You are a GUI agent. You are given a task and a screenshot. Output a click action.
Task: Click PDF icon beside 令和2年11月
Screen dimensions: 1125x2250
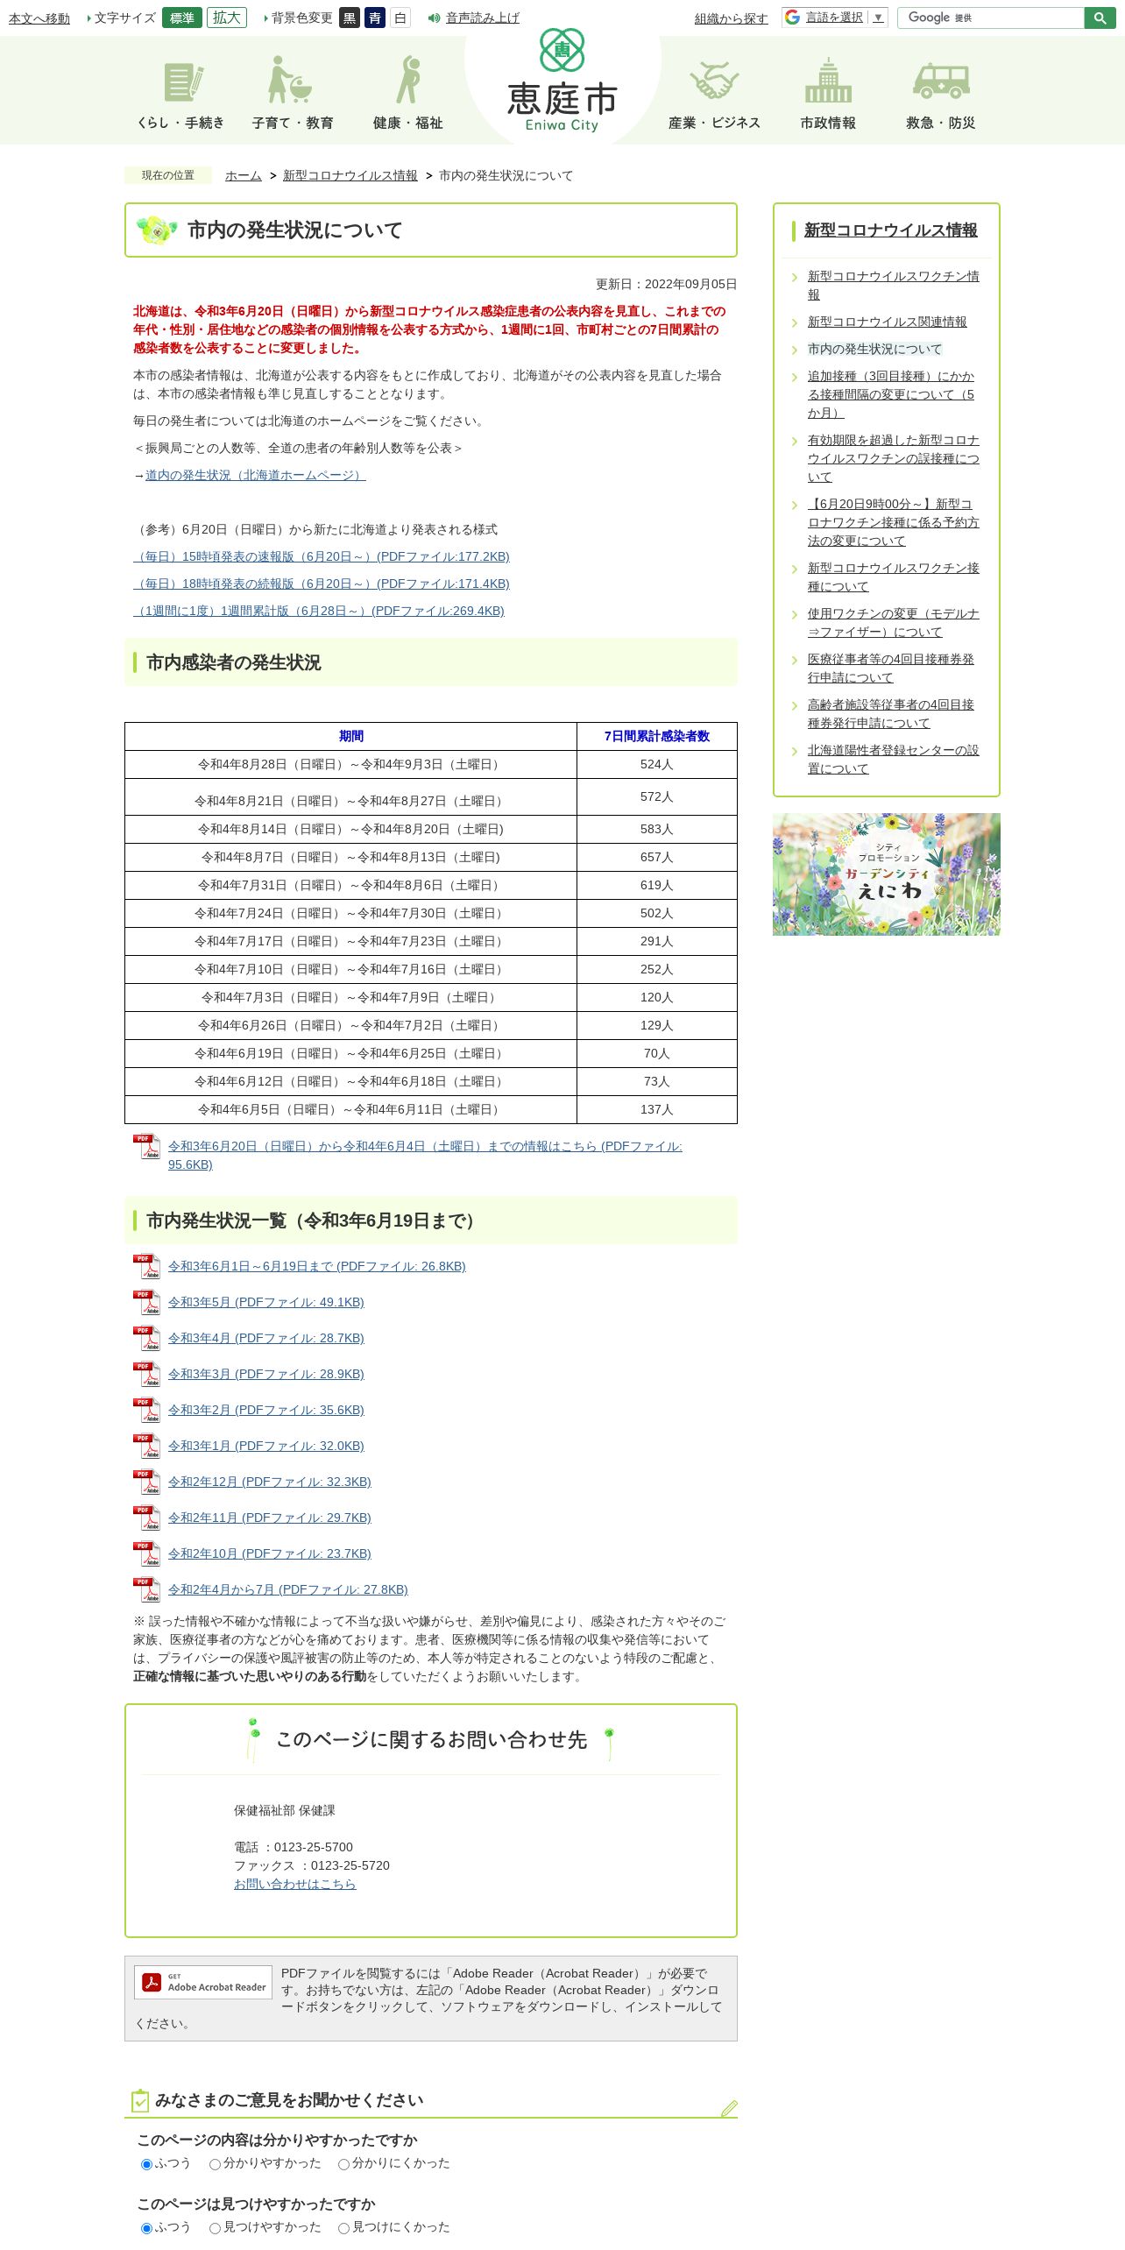point(146,1518)
